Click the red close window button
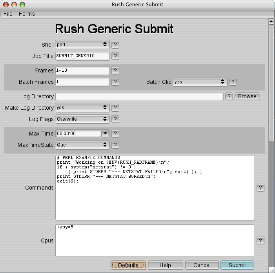 click(6, 5)
